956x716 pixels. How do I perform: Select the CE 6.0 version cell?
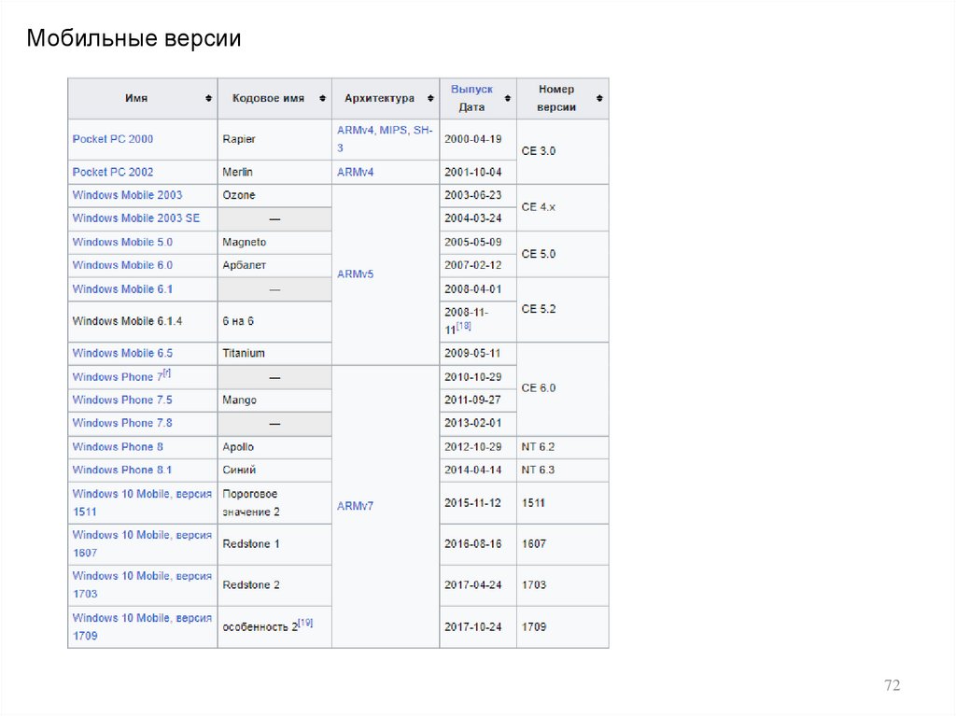563,388
